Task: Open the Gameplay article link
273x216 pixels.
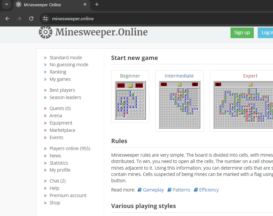Action: (x=153, y=190)
